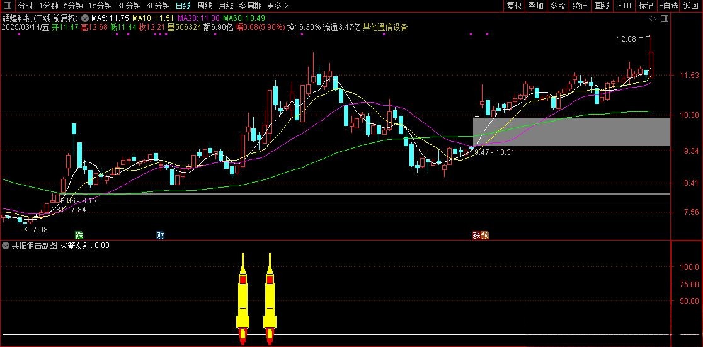The image size is (703, 347).
Task: Click the 预 forecast marker icon
Action: point(484,235)
